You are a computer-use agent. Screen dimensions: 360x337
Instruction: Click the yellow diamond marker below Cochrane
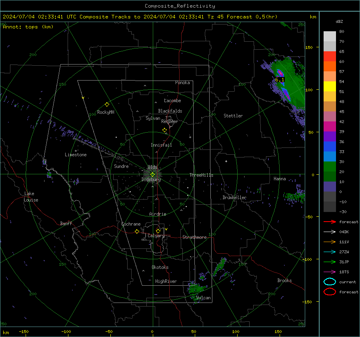pyautogui.click(x=137, y=232)
